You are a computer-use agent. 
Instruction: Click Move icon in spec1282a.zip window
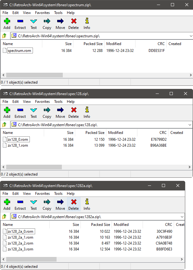pos(60,202)
